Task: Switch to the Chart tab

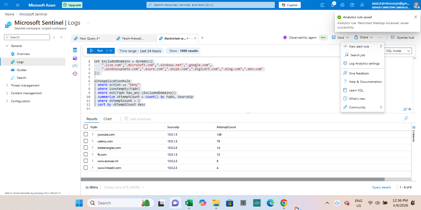Action: pos(108,119)
